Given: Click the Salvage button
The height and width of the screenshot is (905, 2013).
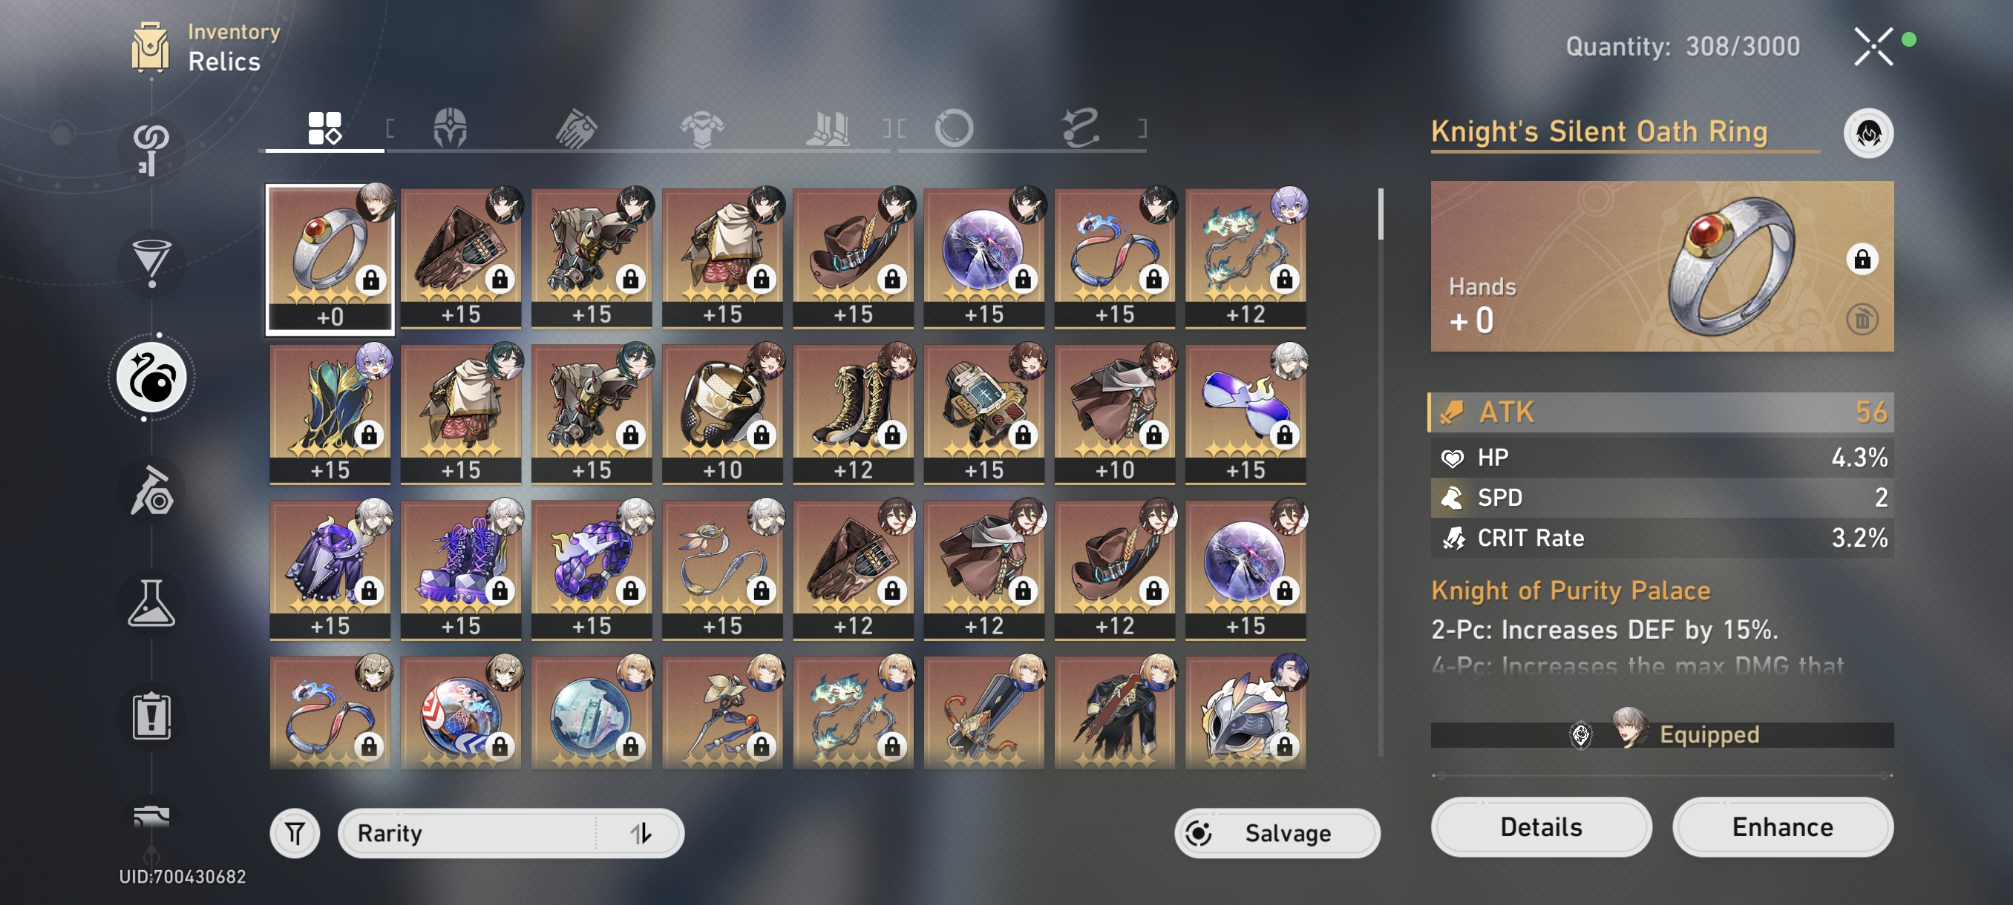Looking at the screenshot, I should [1277, 833].
